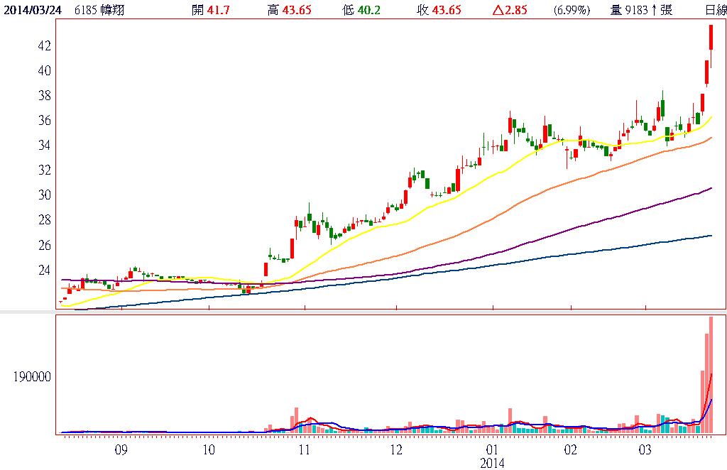Click the latest tall red candlestick at top right
727x470 pixels.
(x=711, y=37)
